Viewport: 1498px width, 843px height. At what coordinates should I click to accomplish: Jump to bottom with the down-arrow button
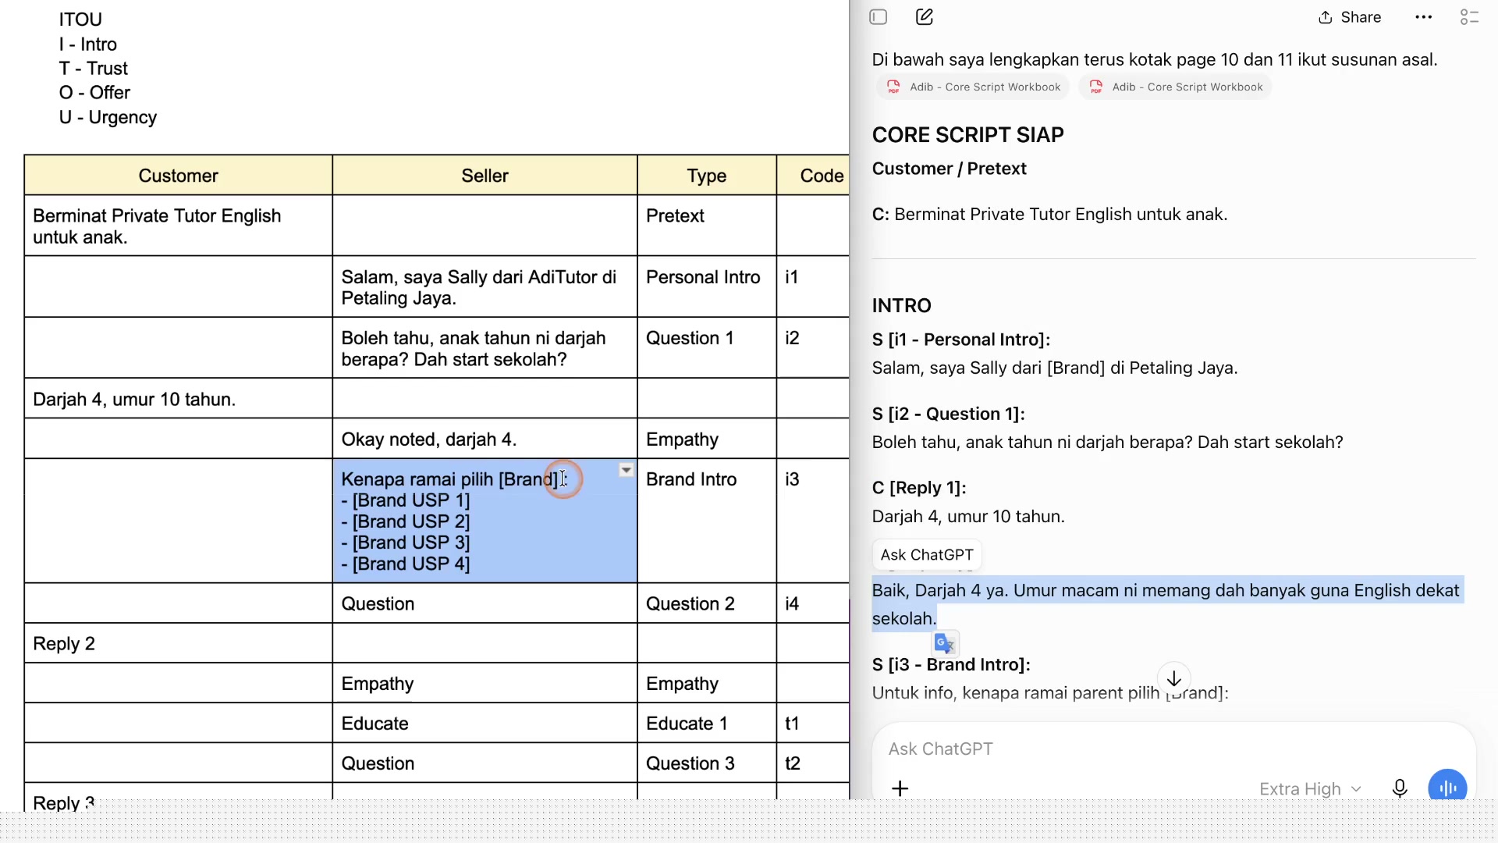coord(1174,679)
